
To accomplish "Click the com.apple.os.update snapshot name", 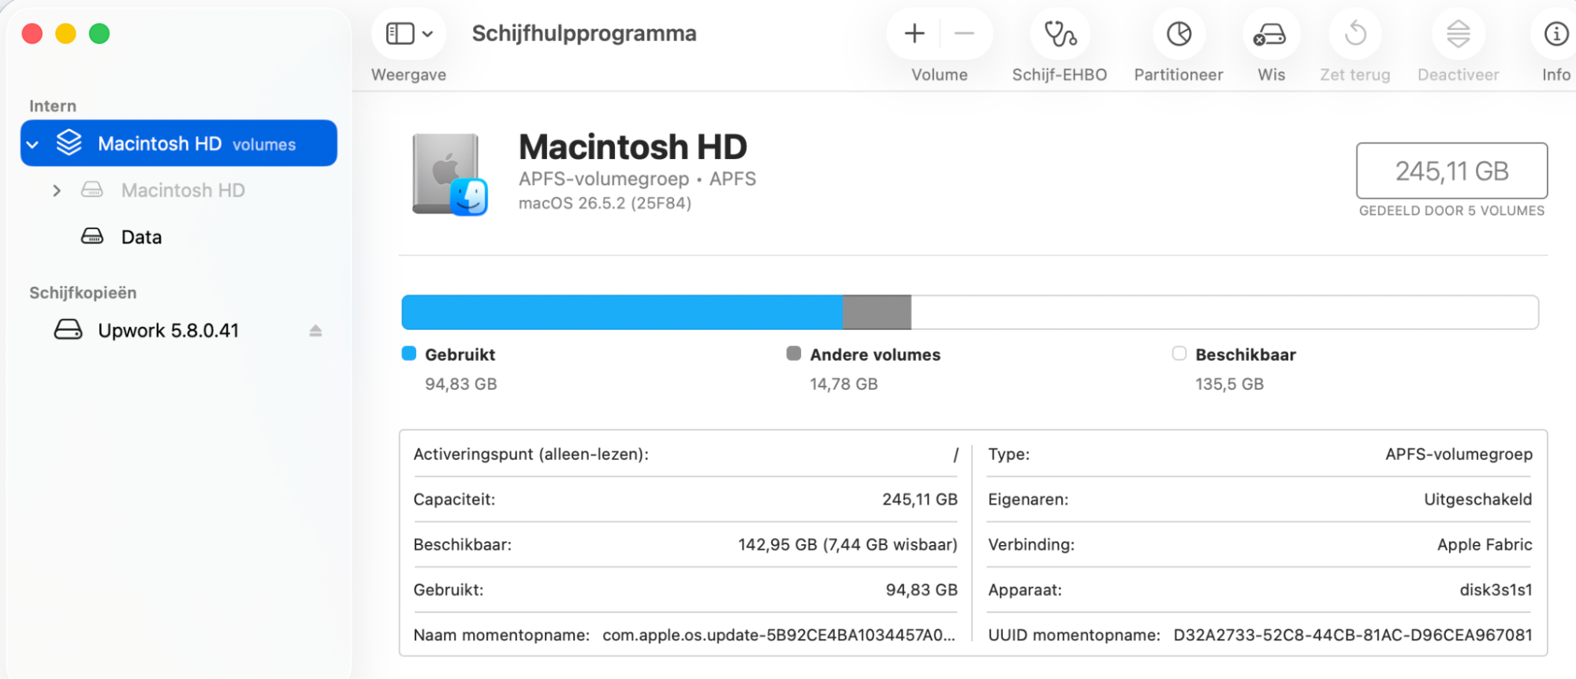I will pos(779,635).
